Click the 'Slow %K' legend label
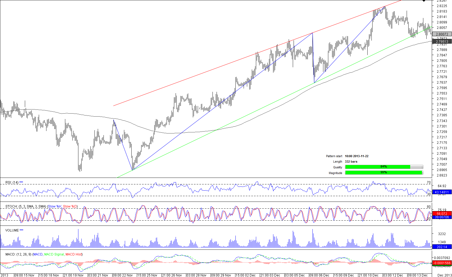Screen dimensions: 452x277 click(55, 206)
